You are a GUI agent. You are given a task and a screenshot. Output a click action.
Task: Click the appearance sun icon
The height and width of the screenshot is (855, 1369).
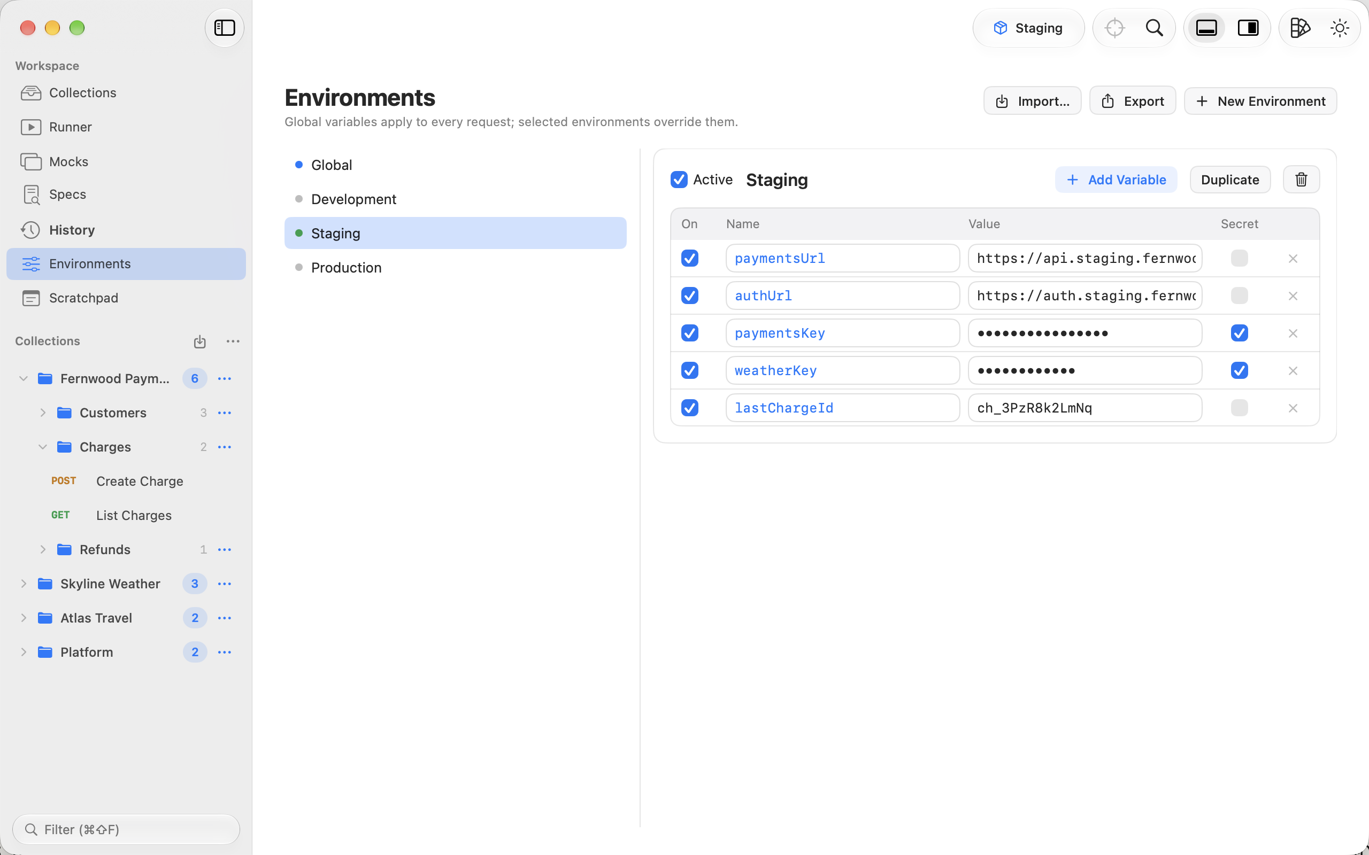tap(1340, 28)
